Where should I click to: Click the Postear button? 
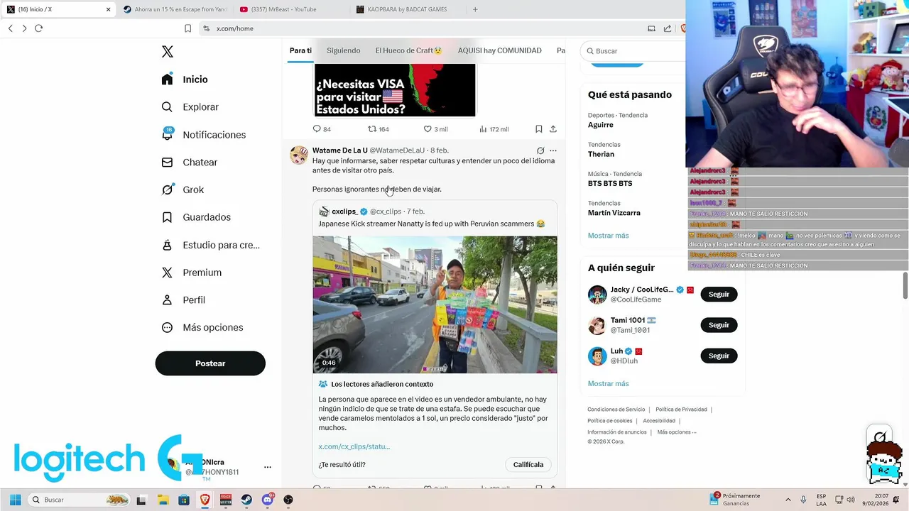pos(210,363)
